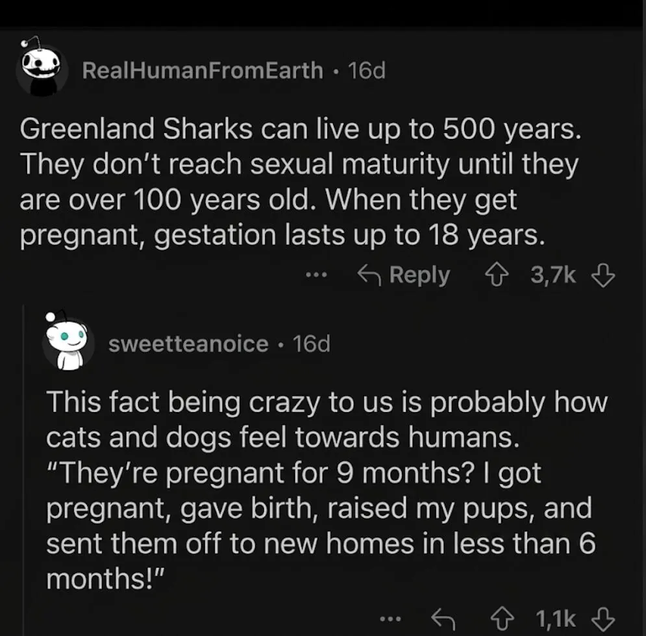Click the 3,7k vote score
The width and height of the screenshot is (646, 636).
553,275
